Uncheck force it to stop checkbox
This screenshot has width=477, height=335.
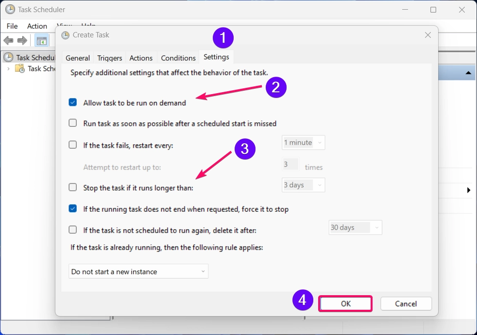coord(73,209)
